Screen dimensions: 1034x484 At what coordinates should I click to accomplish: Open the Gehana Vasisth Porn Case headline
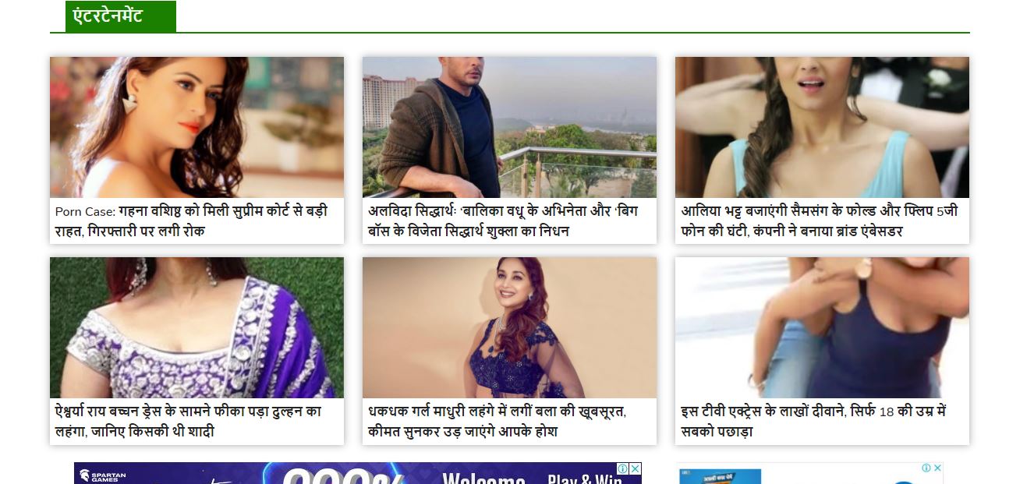click(191, 221)
